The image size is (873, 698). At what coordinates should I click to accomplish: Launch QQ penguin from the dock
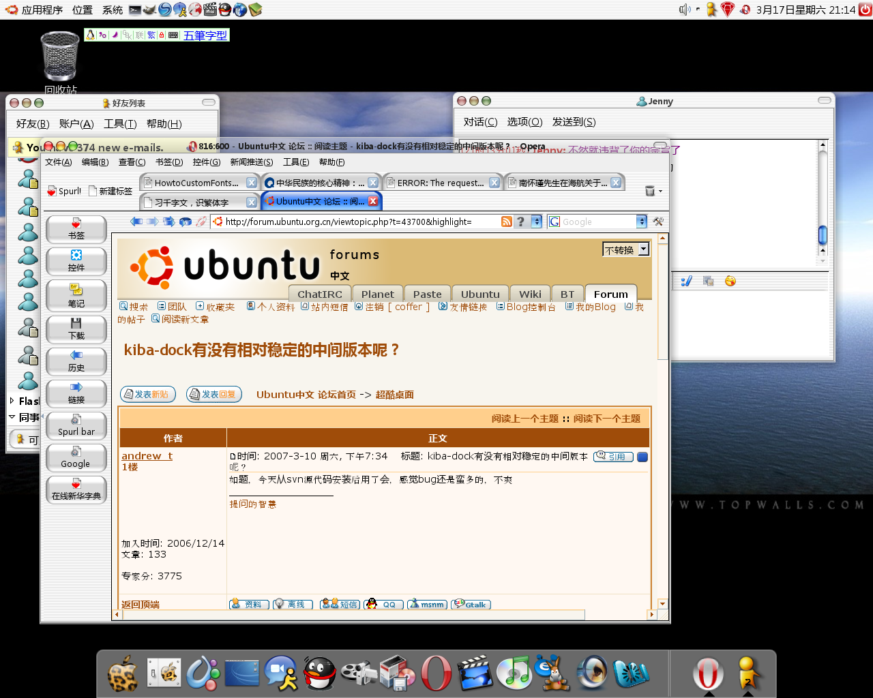pyautogui.click(x=319, y=673)
